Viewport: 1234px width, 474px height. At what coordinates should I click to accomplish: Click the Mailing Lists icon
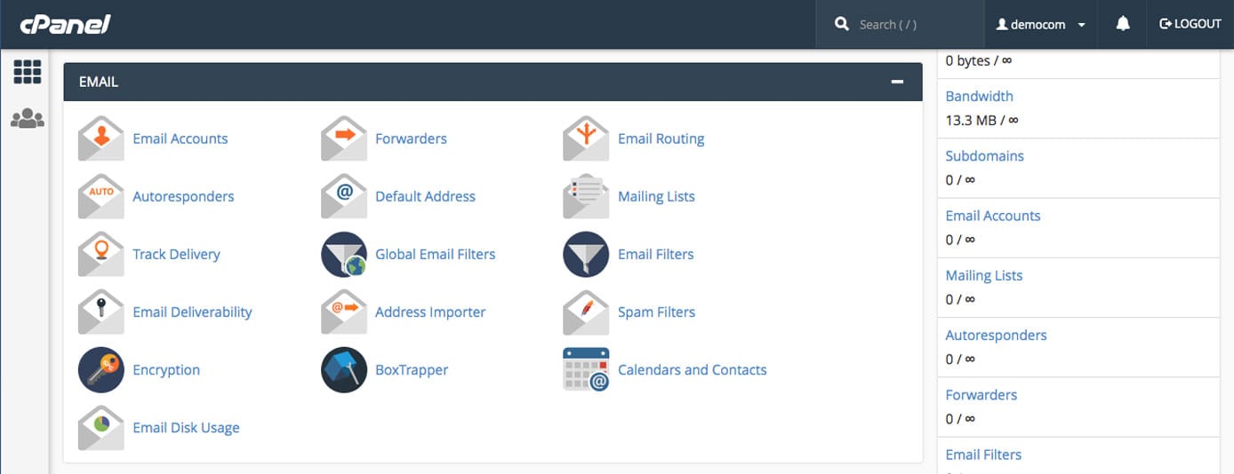[586, 196]
